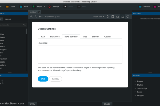Open the index.html page dropdown
Image resolution: width=160 pixels, height=106 pixels.
coord(99,17)
